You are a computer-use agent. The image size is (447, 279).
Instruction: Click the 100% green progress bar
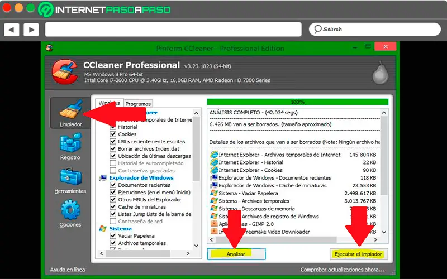click(x=298, y=102)
